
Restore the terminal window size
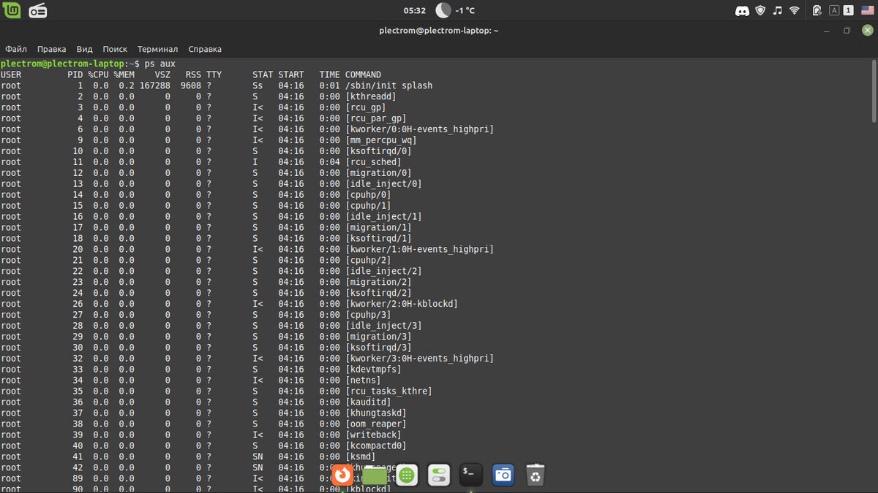click(847, 30)
